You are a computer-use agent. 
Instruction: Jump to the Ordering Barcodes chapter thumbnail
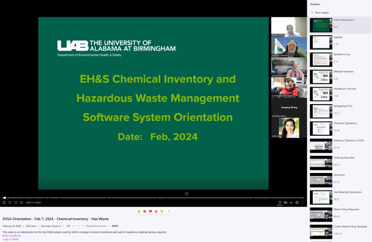[321, 163]
